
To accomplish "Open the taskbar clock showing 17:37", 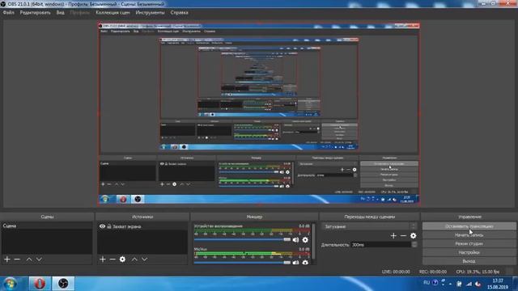I will pos(498,284).
